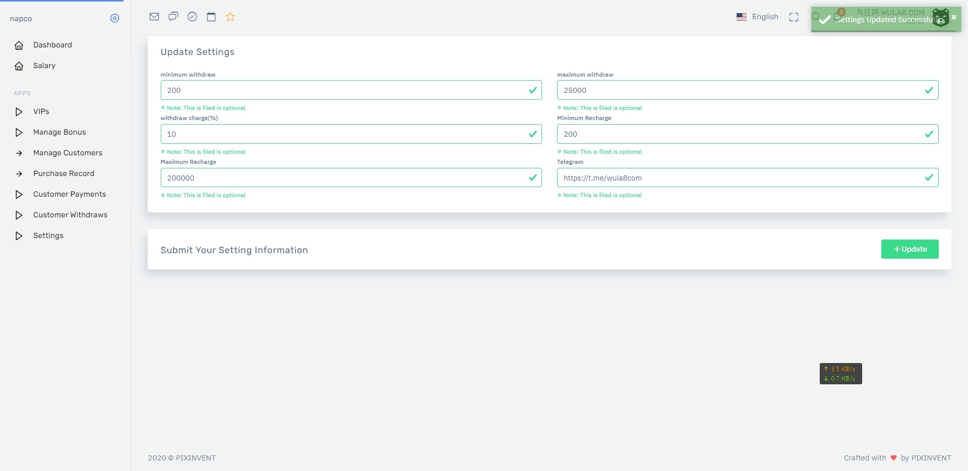Expand the VIPs menu
The height and width of the screenshot is (471, 968).
click(41, 111)
